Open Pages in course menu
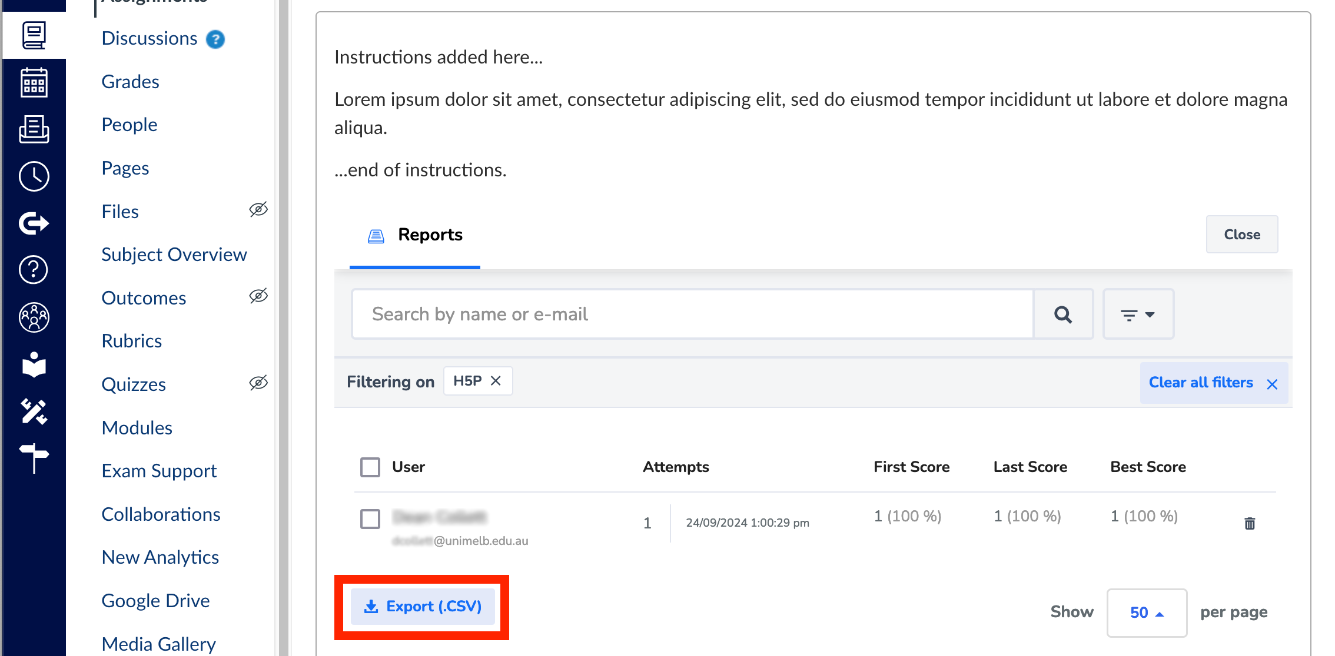1335x656 pixels. click(x=125, y=168)
